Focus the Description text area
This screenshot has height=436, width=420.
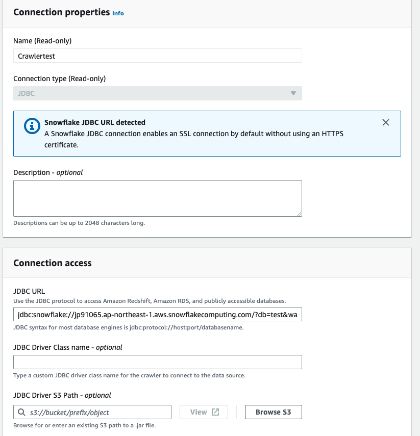[158, 198]
